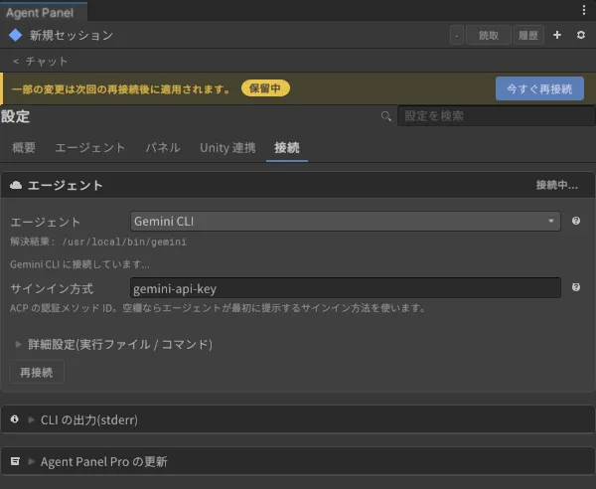Click the info icon beside CLI の出力
Screen dimensions: 596x489
pyautogui.click(x=15, y=419)
